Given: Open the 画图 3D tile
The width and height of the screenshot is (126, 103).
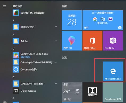Looking at the screenshot, I should (72, 41).
